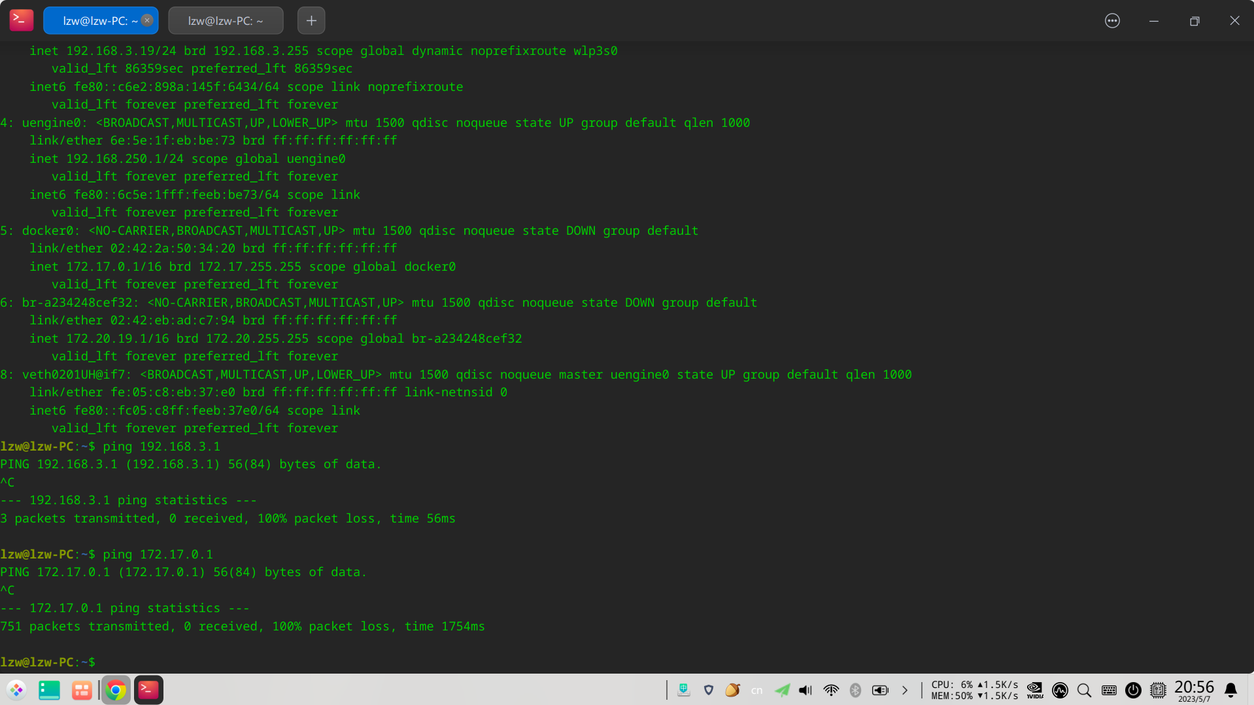Open the launcher from the dock

pos(16,690)
